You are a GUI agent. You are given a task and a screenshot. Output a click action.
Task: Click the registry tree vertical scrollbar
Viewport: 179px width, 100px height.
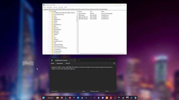(x=77, y=19)
